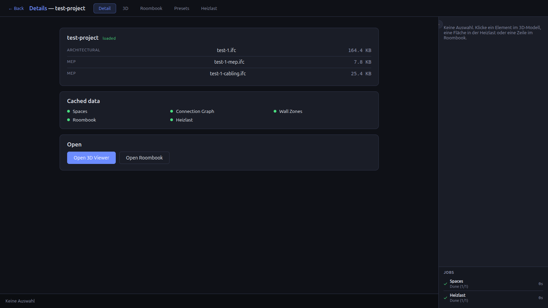Open the Heizlast tab
The image size is (548, 308).
[x=209, y=8]
